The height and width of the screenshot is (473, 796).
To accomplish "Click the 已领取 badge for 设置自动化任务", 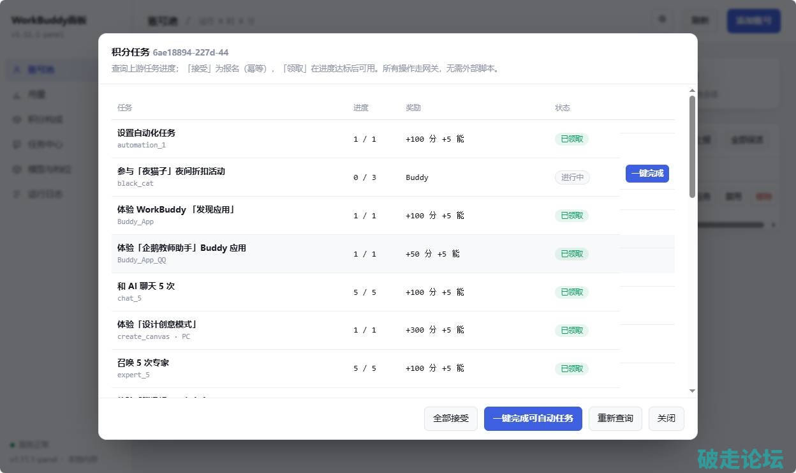I will pos(571,139).
